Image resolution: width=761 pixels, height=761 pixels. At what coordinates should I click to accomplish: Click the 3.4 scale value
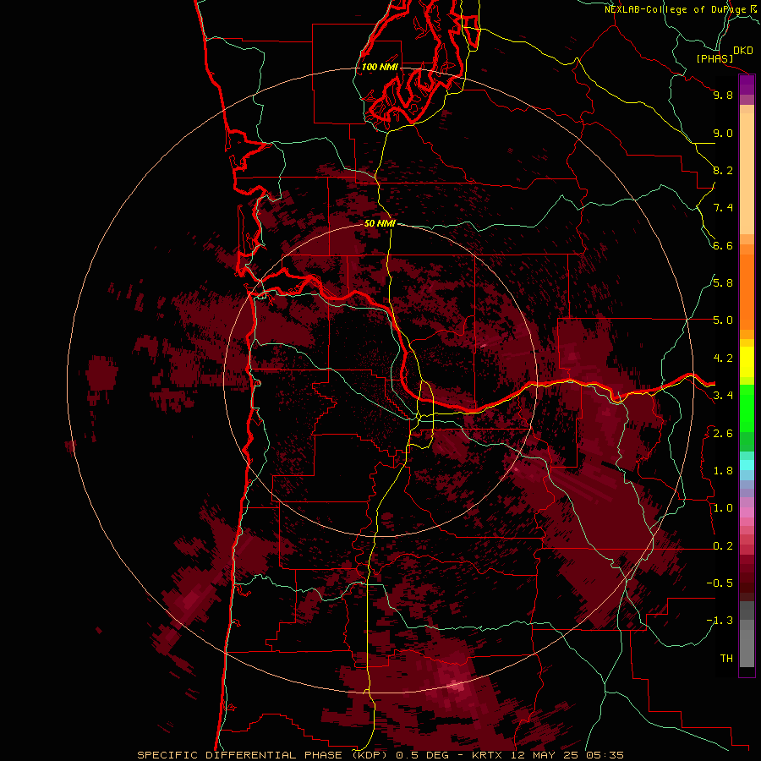click(x=723, y=396)
